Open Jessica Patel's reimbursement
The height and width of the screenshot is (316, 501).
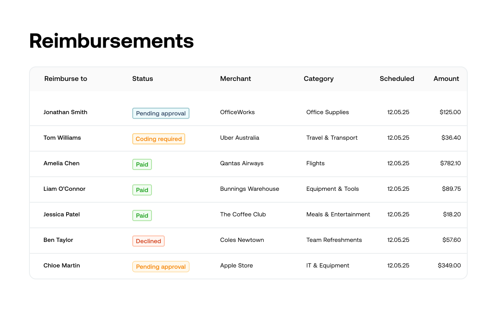click(61, 215)
